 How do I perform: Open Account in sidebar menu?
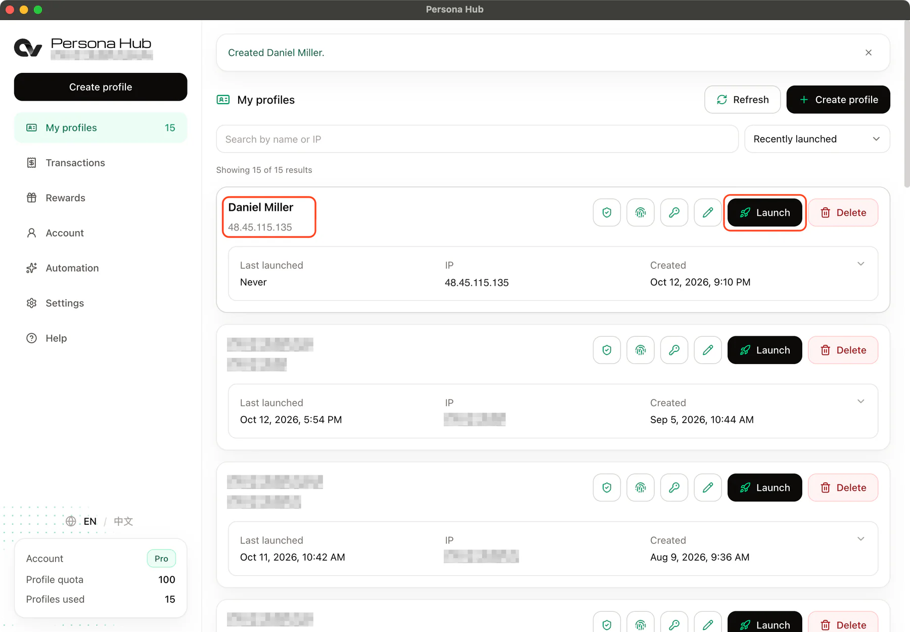101,233
